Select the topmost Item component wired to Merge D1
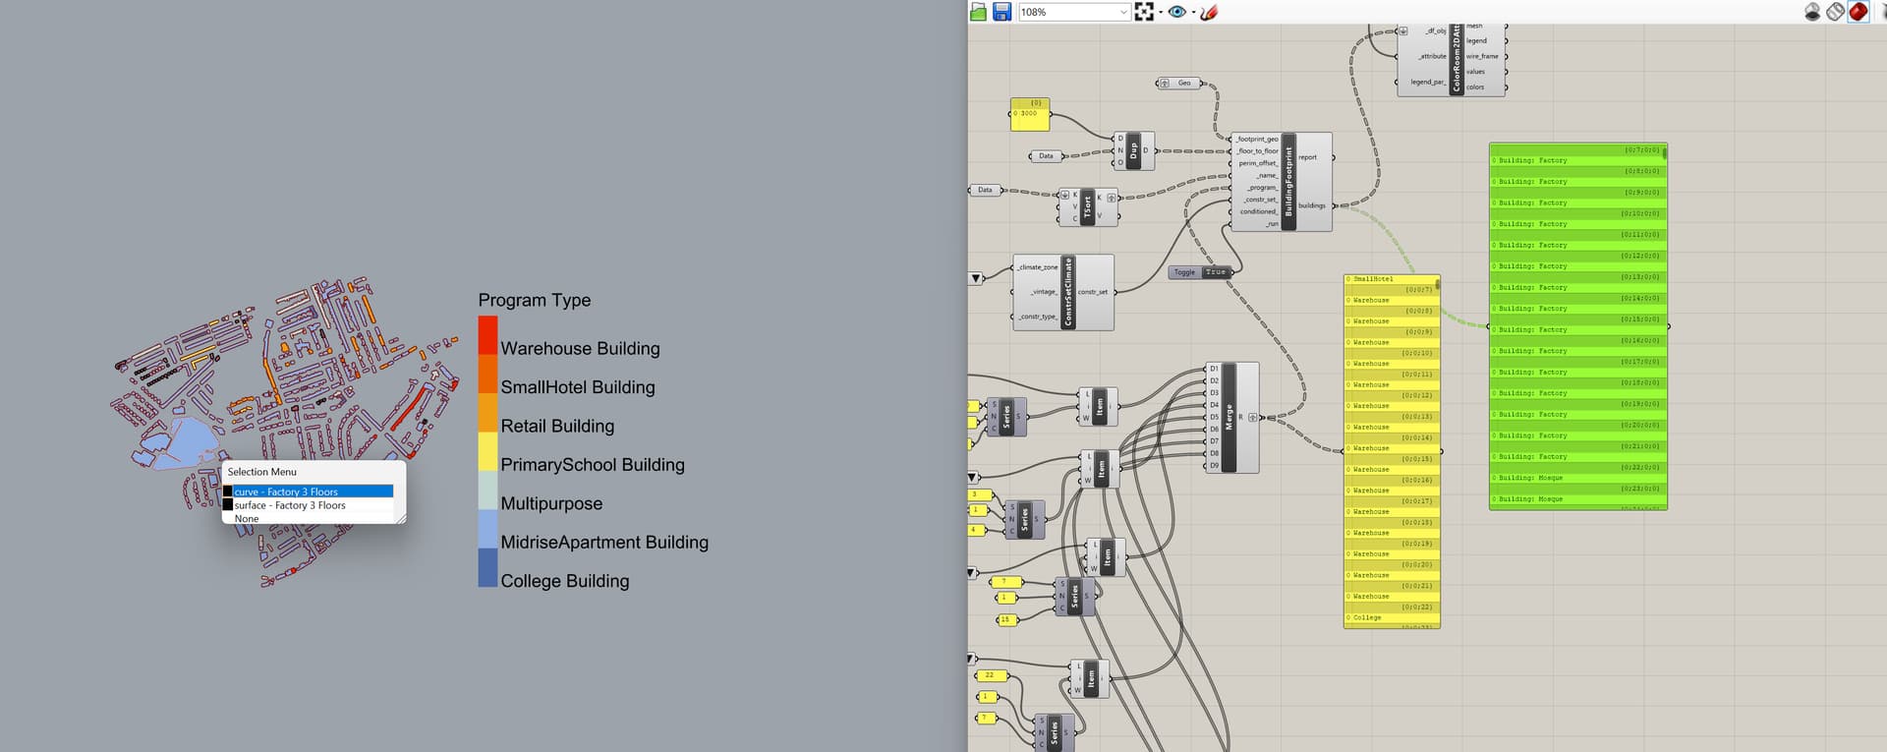The height and width of the screenshot is (752, 1887). (1099, 406)
